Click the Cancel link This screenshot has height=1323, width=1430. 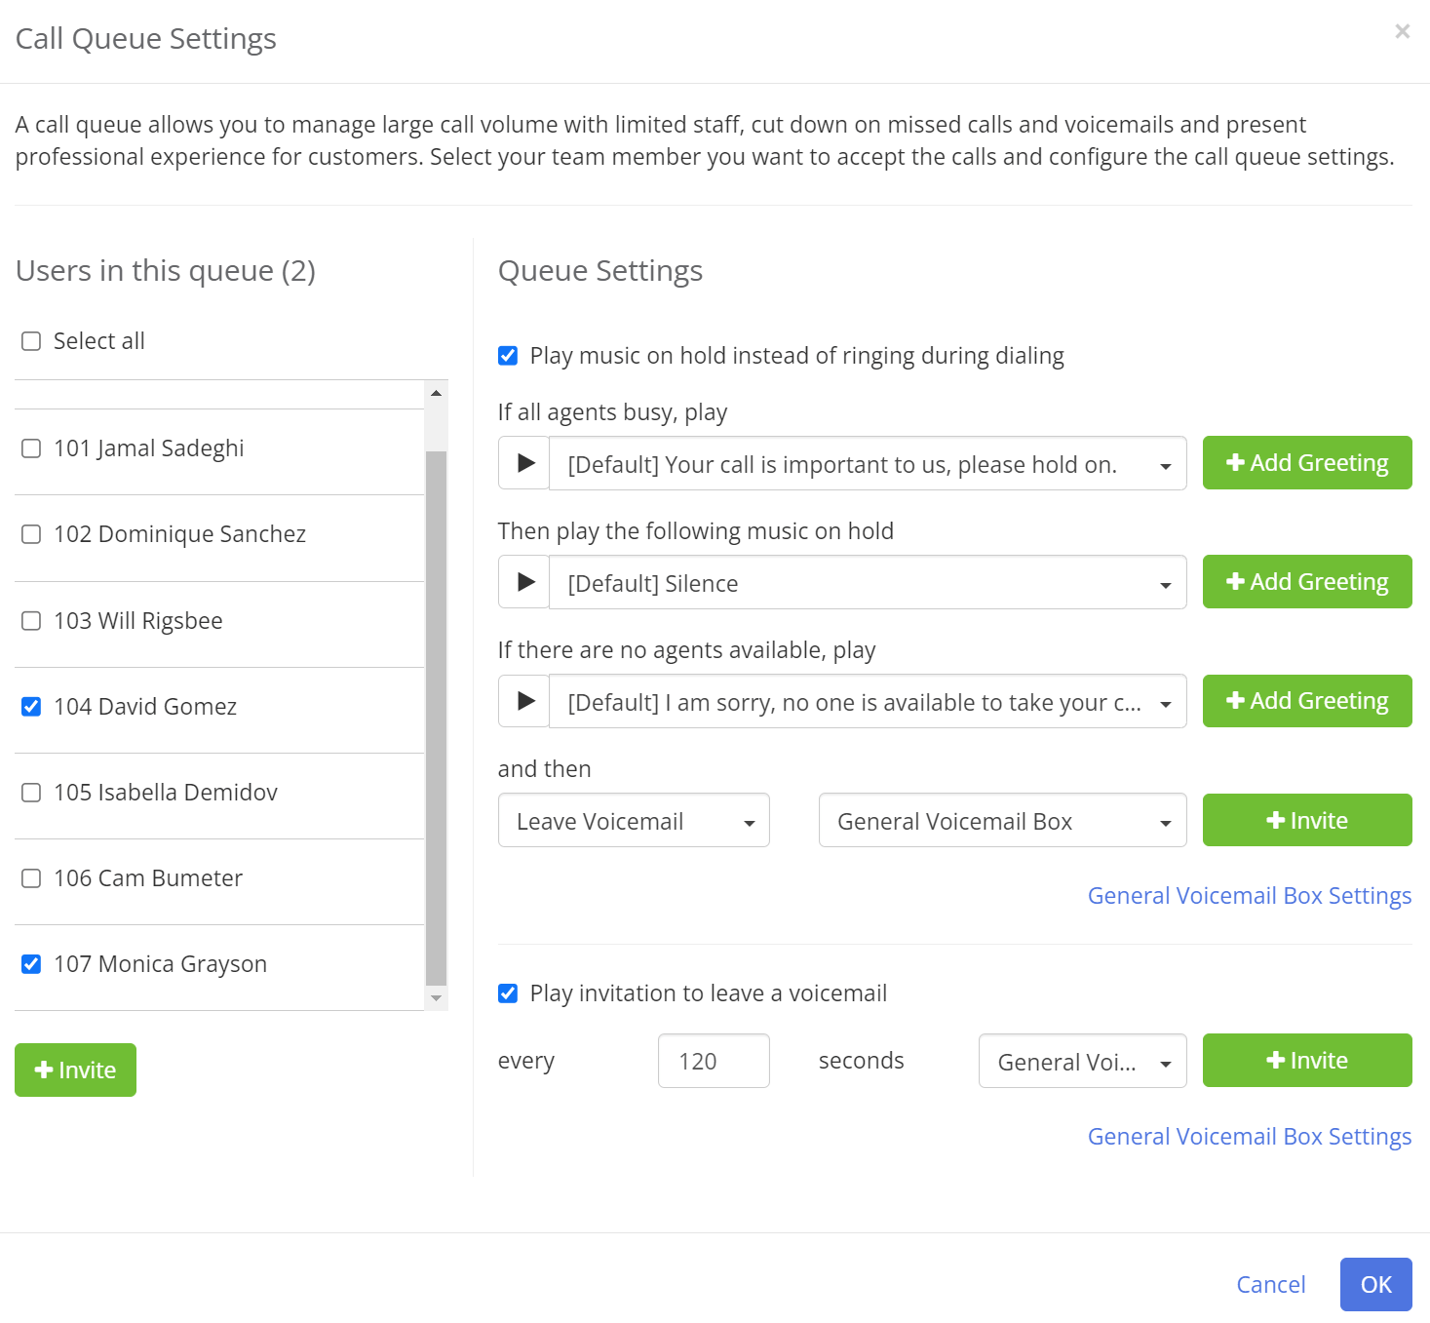(1270, 1284)
